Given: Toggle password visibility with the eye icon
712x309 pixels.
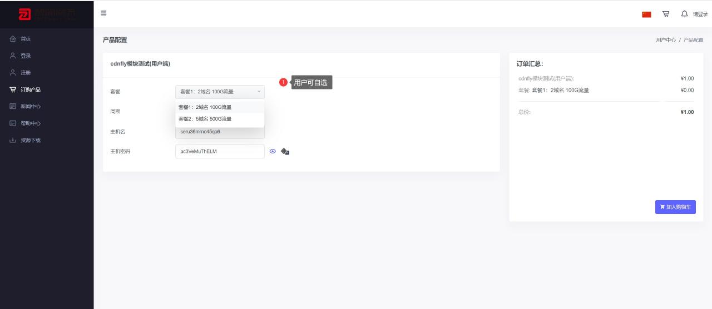Looking at the screenshot, I should 273,151.
